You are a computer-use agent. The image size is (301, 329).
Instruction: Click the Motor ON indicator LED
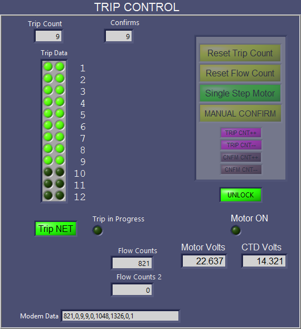(x=236, y=230)
